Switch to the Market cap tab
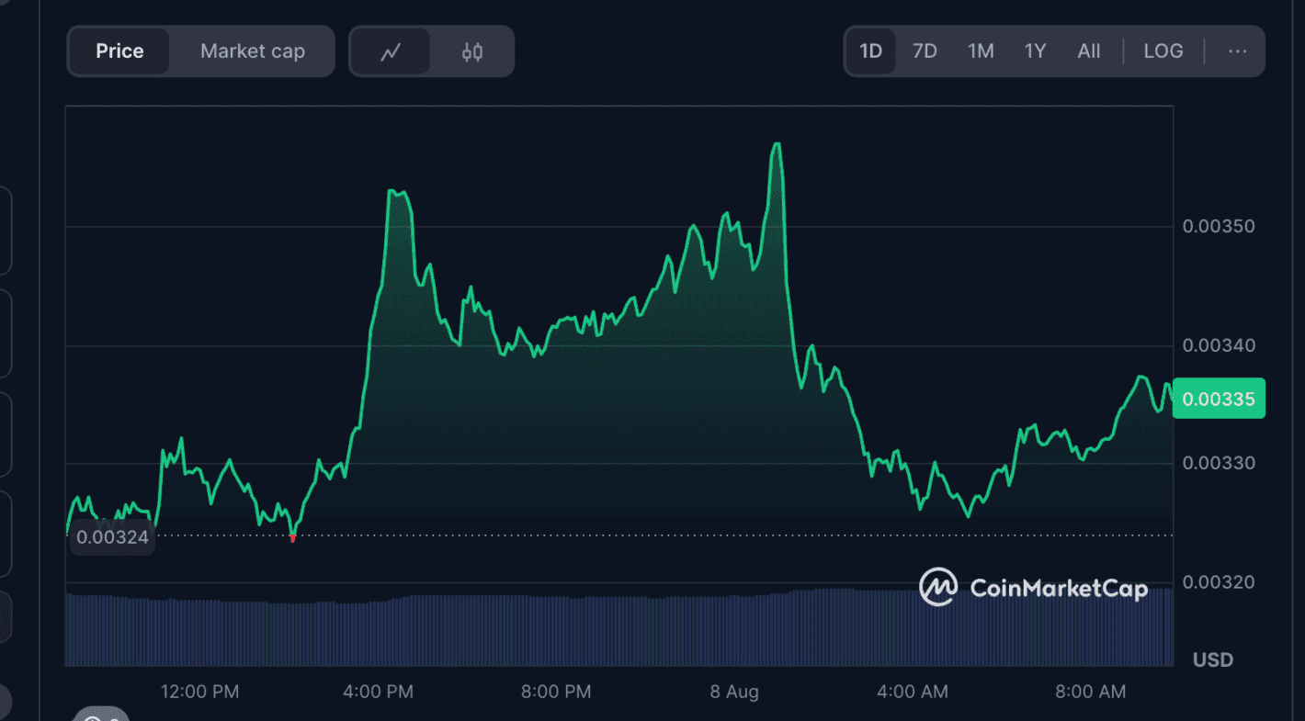This screenshot has height=721, width=1305. [252, 51]
